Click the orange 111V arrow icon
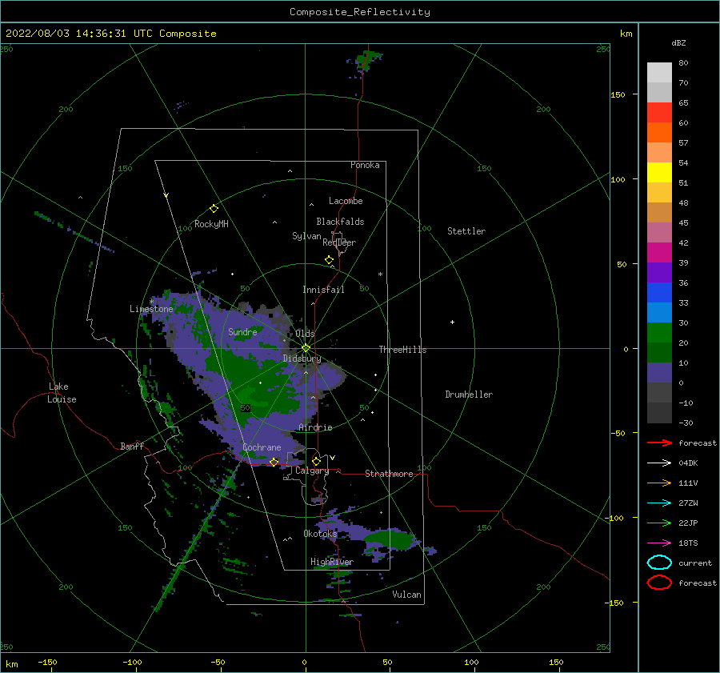Image resolution: width=720 pixels, height=673 pixels. click(x=659, y=483)
